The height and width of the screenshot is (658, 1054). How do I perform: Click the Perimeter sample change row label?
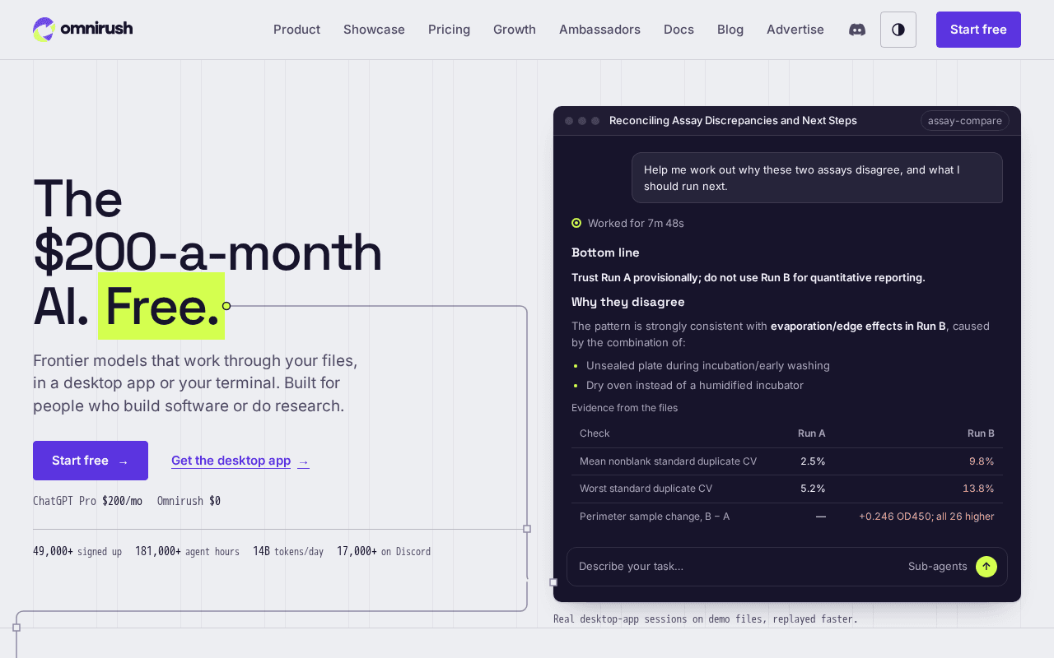click(x=655, y=517)
